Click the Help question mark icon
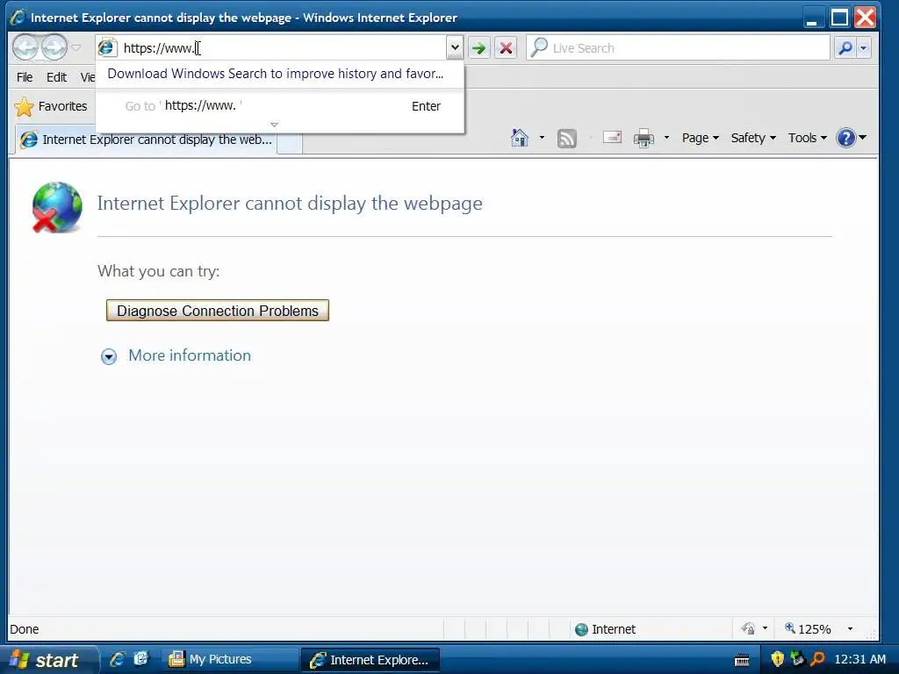Image resolution: width=899 pixels, height=674 pixels. pyautogui.click(x=845, y=138)
